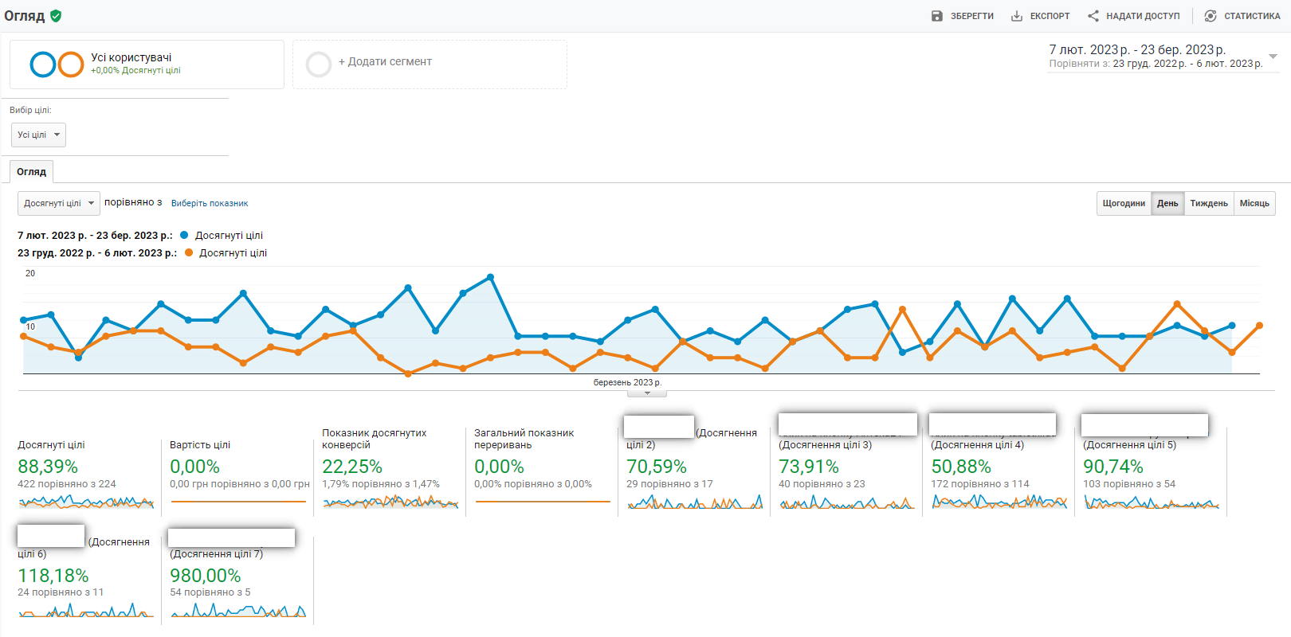Screen dimensions: 1291x637
Task: Open the Досягнуті цілі metric dropdown
Action: tap(59, 204)
